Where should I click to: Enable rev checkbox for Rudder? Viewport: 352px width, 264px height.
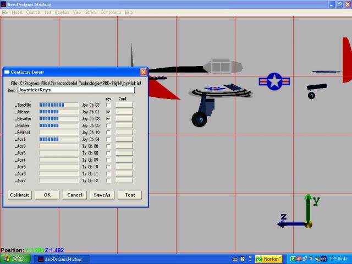click(108, 126)
